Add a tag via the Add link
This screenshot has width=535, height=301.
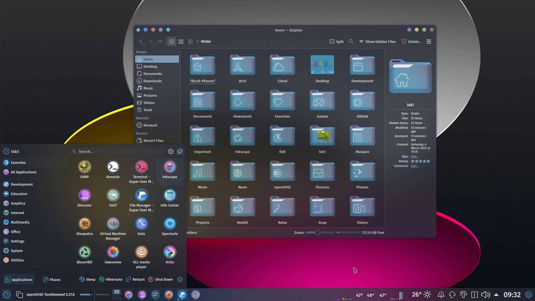(x=414, y=156)
